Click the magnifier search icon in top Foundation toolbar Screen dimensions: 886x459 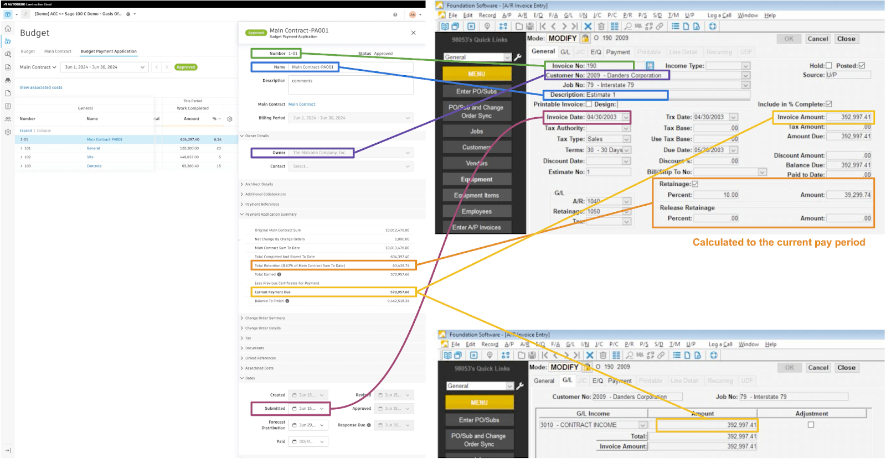[627, 26]
